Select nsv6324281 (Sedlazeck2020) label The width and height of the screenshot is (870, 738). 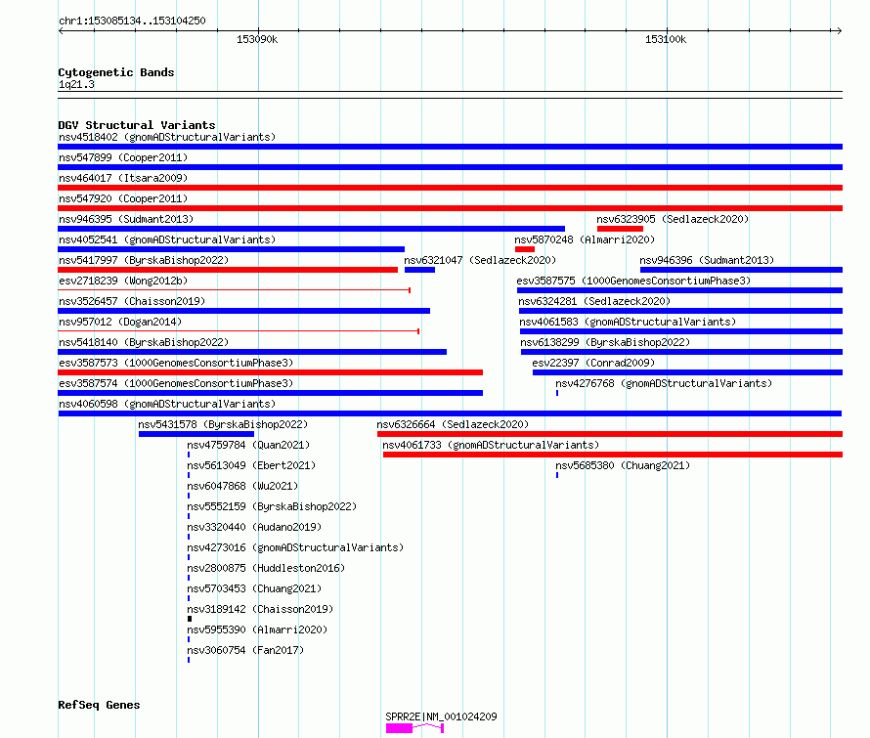pos(594,301)
